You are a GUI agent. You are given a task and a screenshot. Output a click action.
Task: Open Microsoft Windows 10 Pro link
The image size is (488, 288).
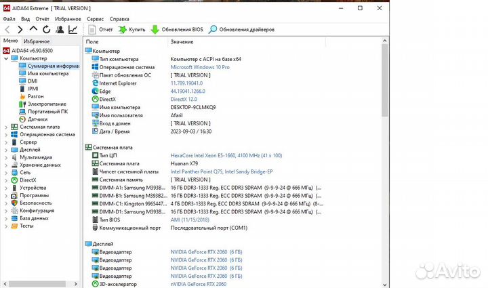[200, 67]
